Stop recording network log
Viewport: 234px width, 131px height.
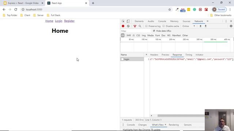(x=123, y=26)
